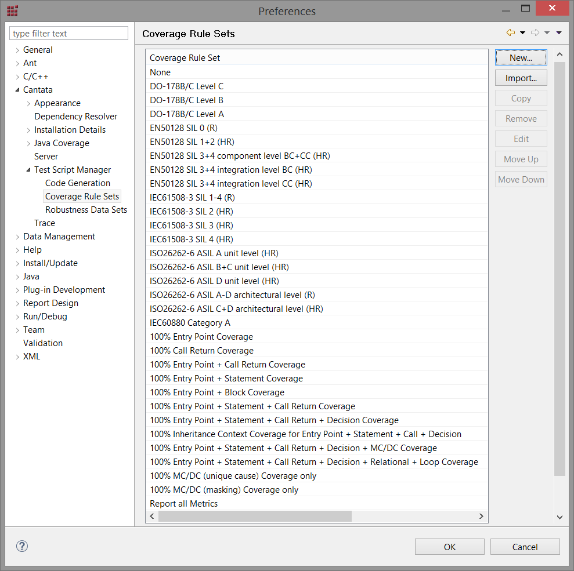Expand the Installation Details node
This screenshot has width=574, height=571.
click(x=28, y=130)
